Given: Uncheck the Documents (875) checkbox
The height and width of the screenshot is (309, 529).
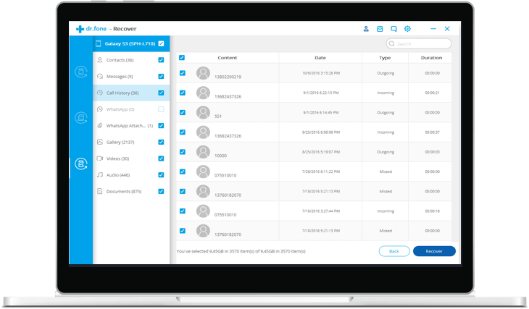Looking at the screenshot, I should 162,191.
